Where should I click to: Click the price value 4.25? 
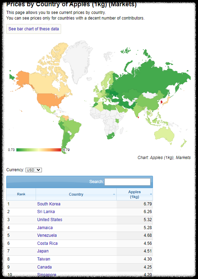(148, 267)
